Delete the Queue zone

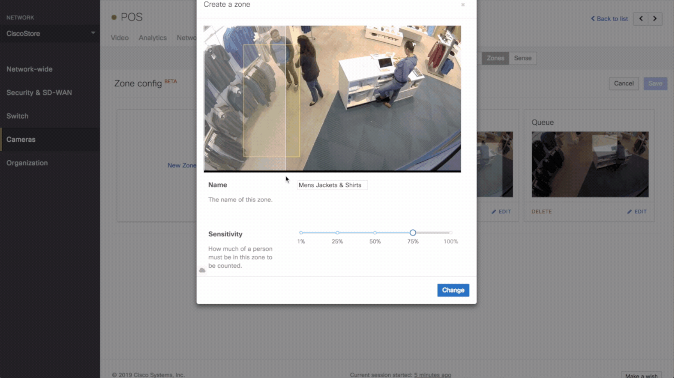[541, 211]
